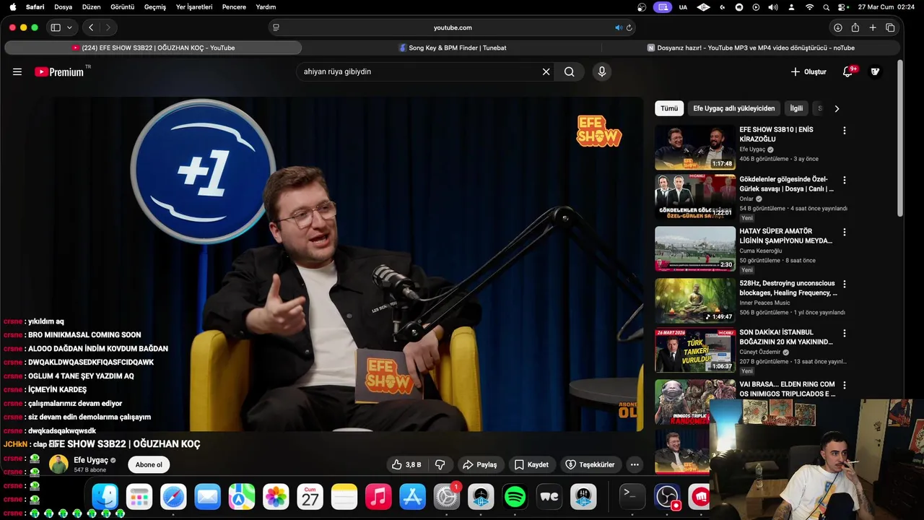Screen dimensions: 924x520
Task: Open Spotify from the Dock
Action: [x=515, y=497]
